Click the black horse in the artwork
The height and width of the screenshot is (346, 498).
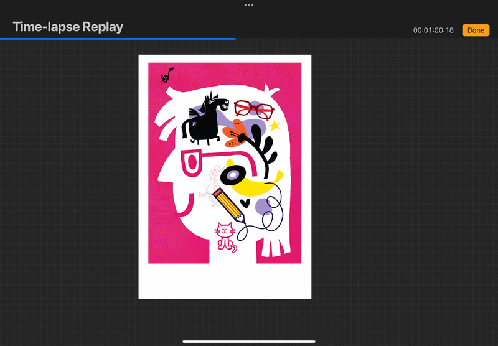point(202,116)
